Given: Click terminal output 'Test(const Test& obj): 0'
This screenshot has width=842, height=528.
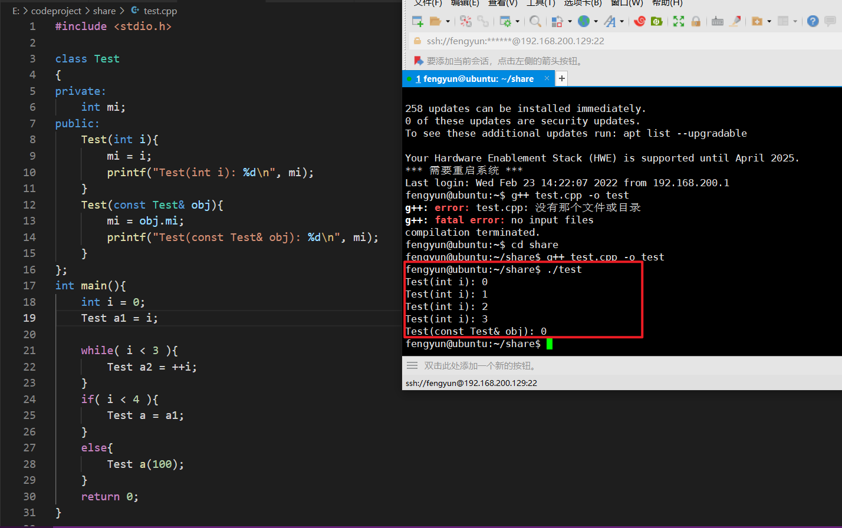Looking at the screenshot, I should pyautogui.click(x=476, y=332).
